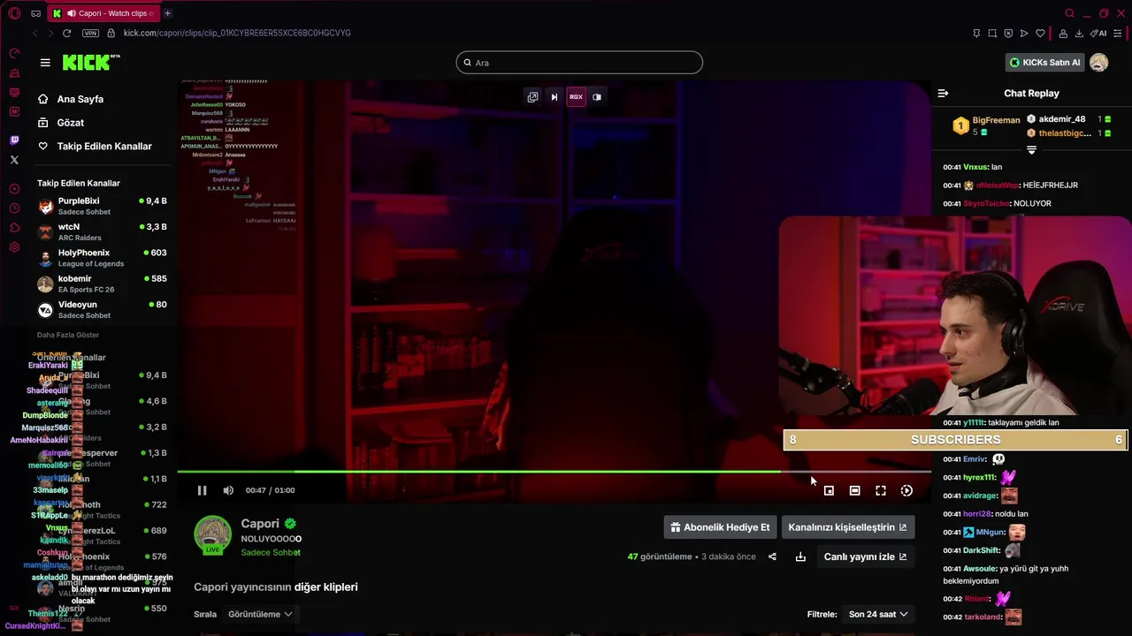Open Görüntüleme sort dropdown

(260, 614)
